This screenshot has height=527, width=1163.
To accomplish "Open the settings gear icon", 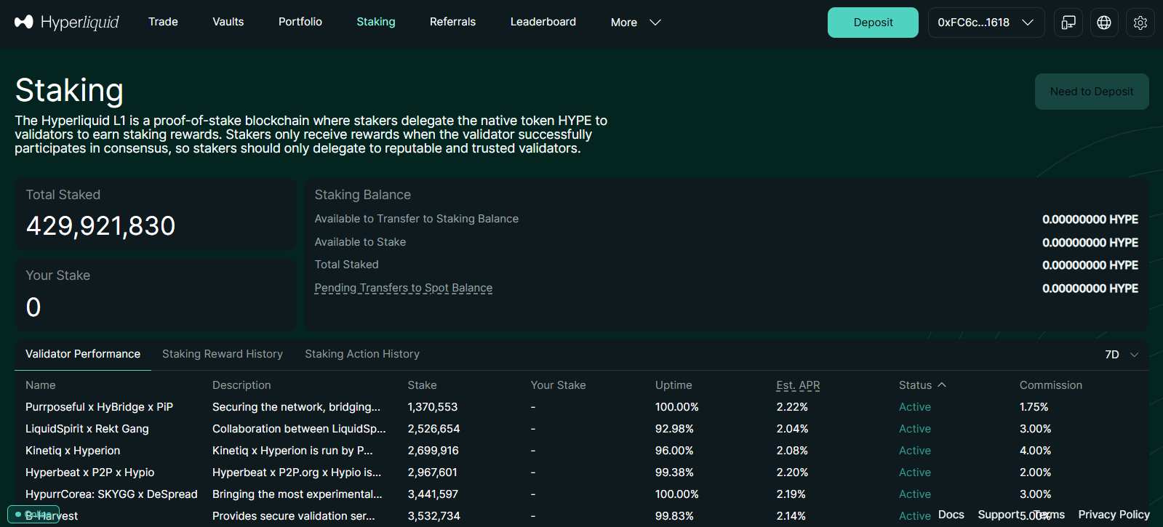I will [x=1140, y=23].
